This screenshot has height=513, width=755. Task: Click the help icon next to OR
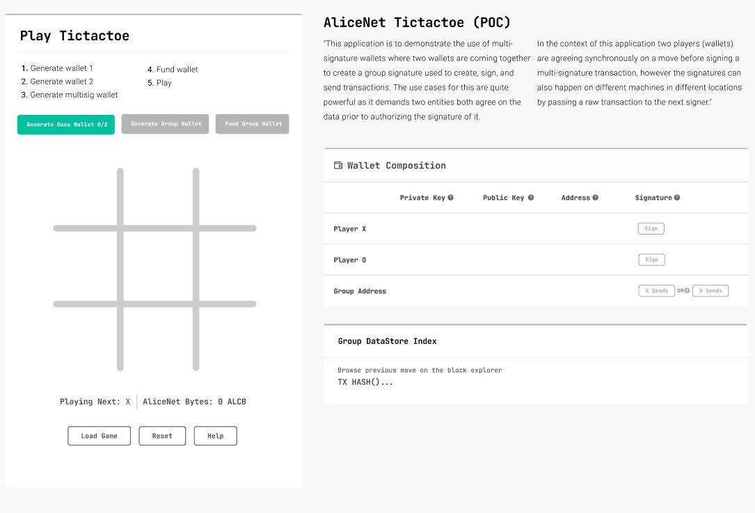685,290
